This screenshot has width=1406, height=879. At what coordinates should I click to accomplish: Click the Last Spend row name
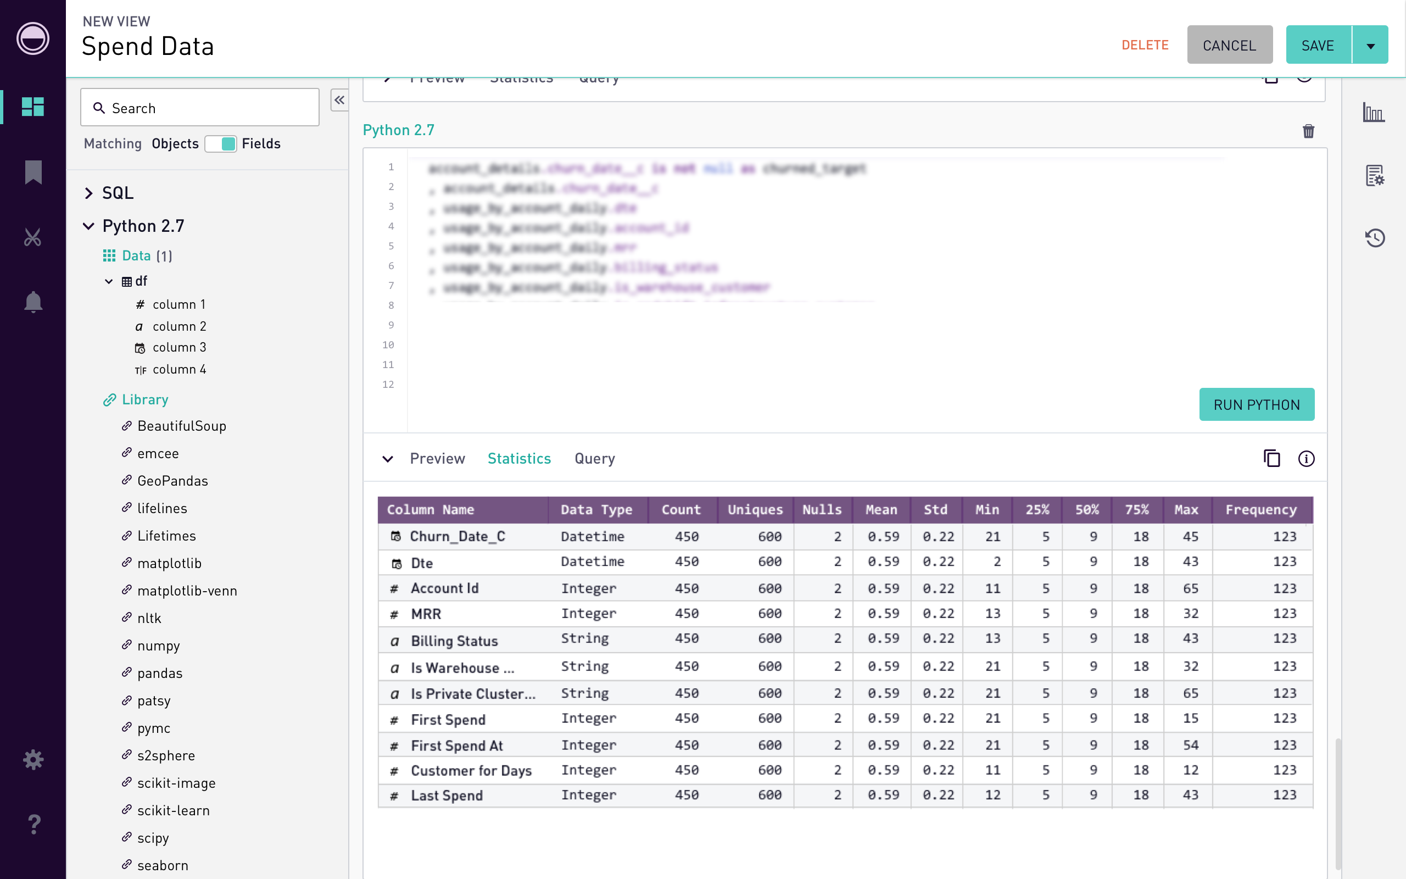447,796
